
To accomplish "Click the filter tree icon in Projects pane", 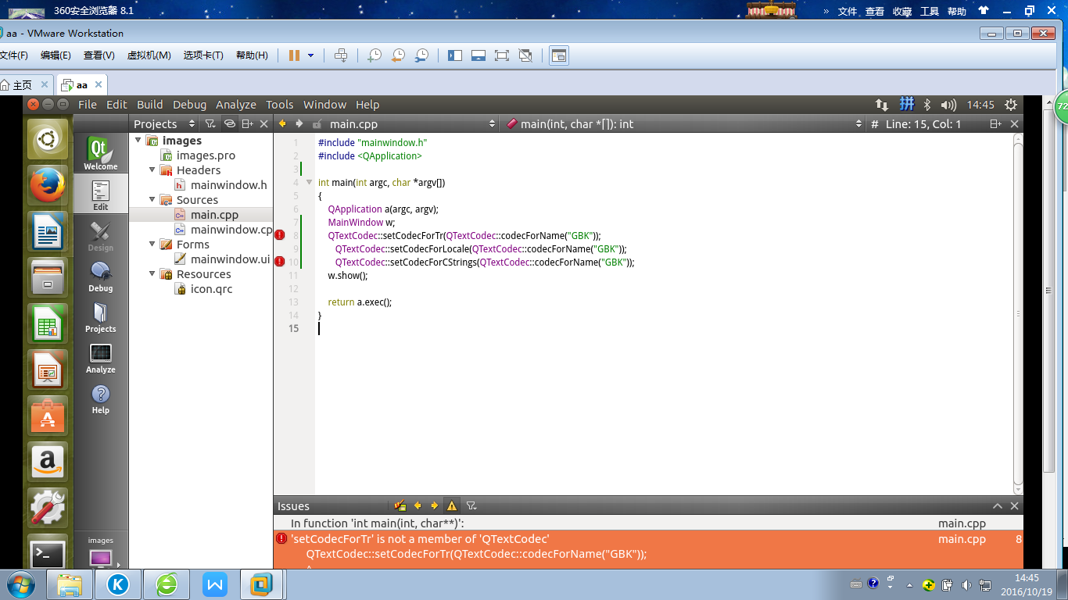I will [x=210, y=123].
